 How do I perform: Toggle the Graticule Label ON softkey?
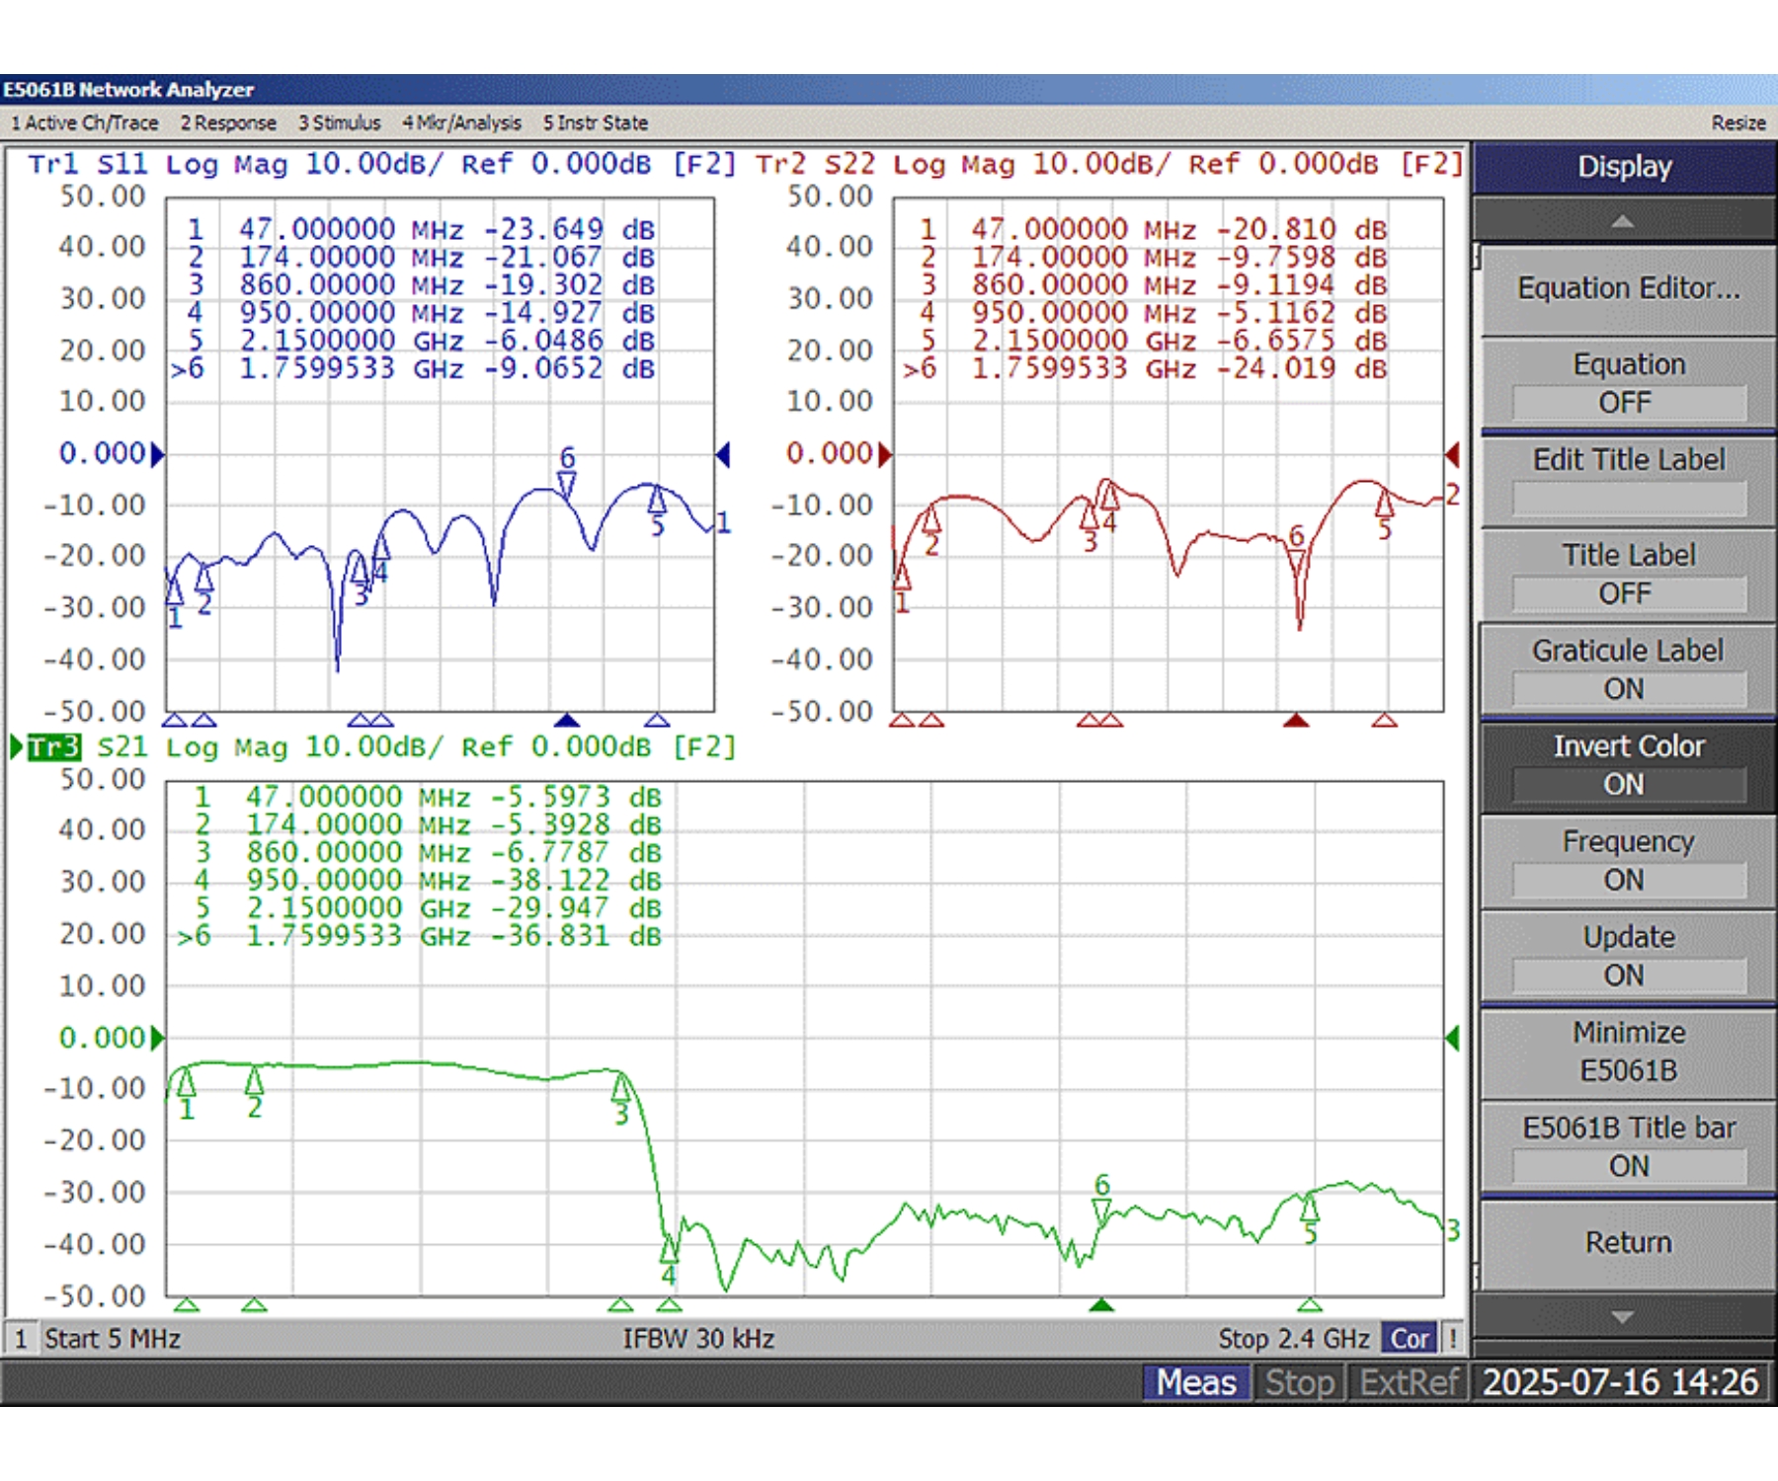[x=1627, y=670]
